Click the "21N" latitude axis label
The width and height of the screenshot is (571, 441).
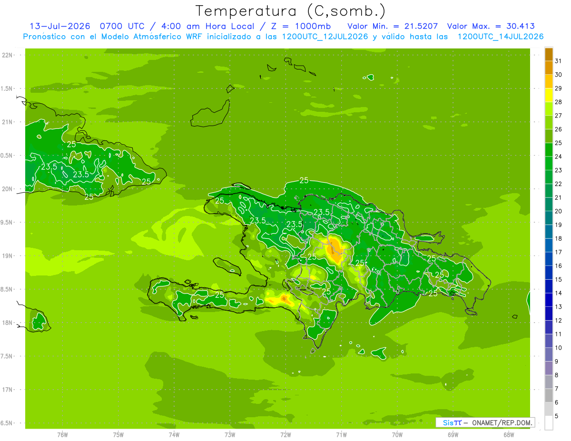(8, 122)
